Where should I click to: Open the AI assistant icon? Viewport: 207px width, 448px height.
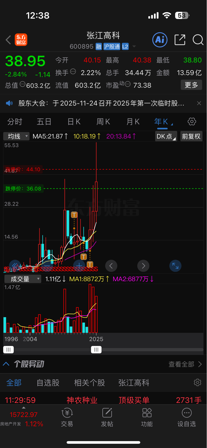point(160,40)
